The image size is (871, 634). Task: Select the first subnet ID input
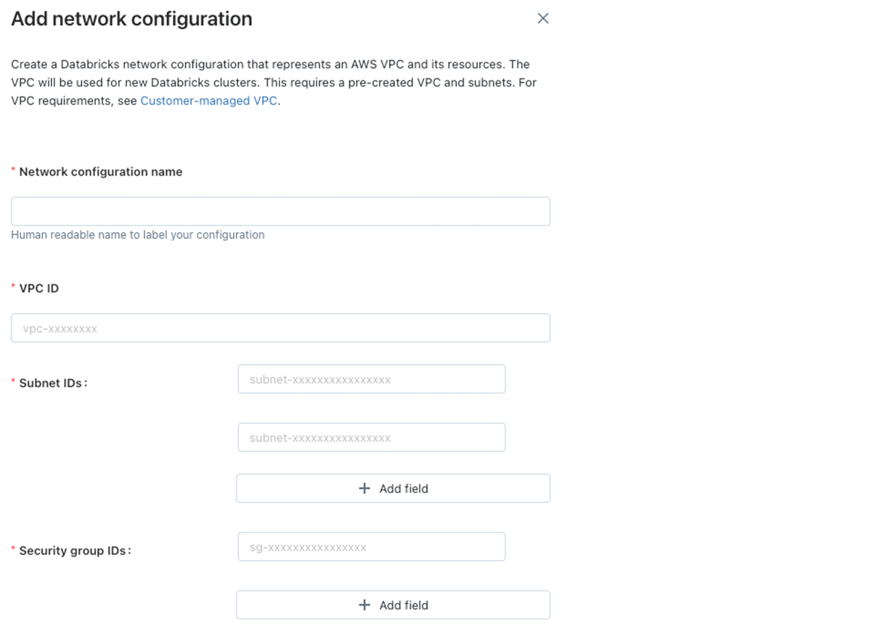pos(371,379)
